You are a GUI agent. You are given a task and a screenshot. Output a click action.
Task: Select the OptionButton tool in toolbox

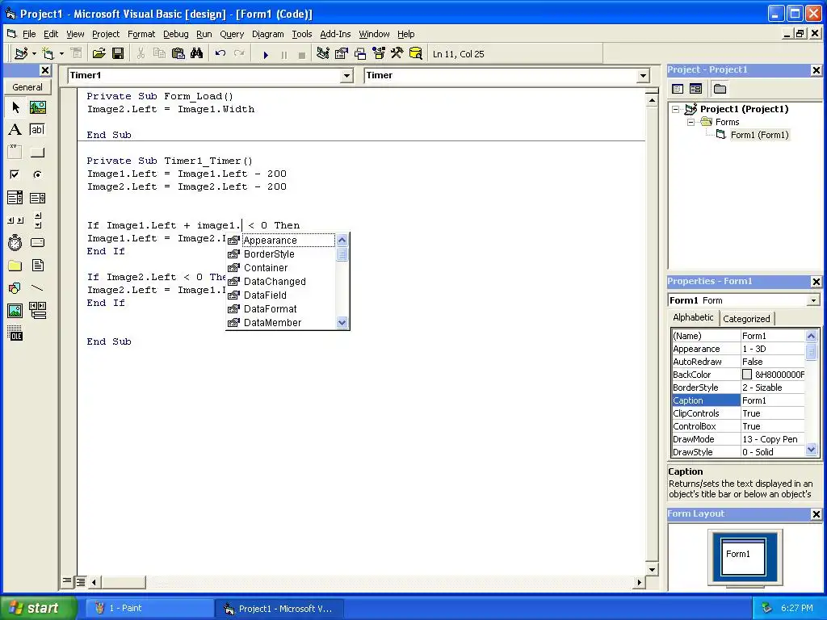coord(37,174)
